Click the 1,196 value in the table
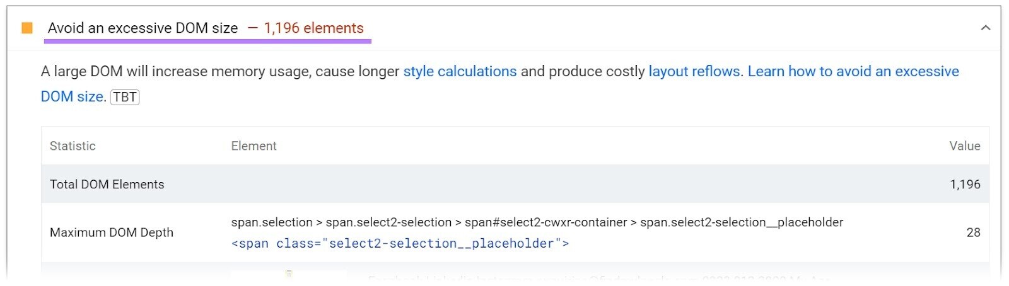 (965, 185)
